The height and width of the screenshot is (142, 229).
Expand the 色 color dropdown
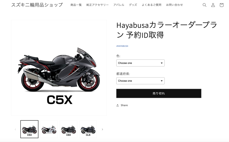click(140, 63)
